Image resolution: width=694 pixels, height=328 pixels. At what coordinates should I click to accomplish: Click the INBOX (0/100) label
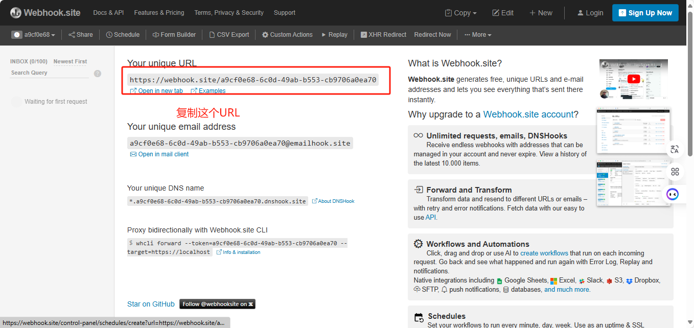coord(29,61)
